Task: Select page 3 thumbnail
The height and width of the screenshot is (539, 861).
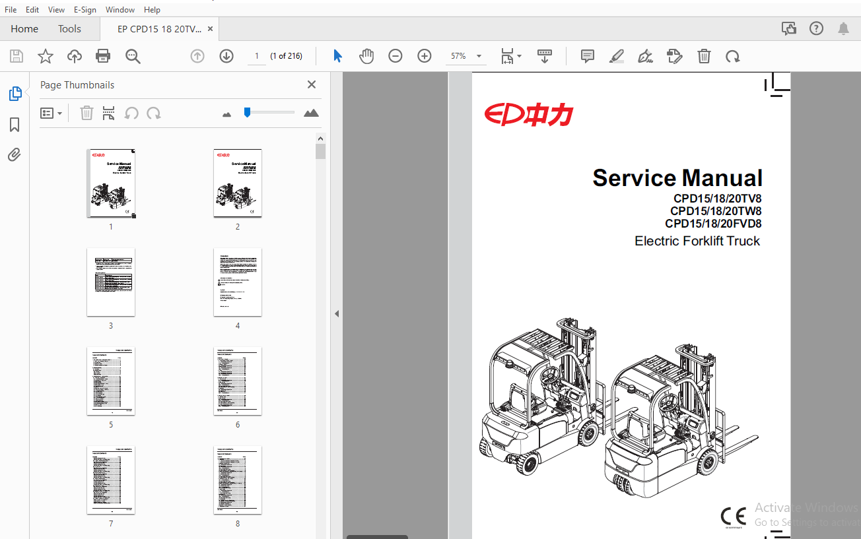Action: [111, 282]
